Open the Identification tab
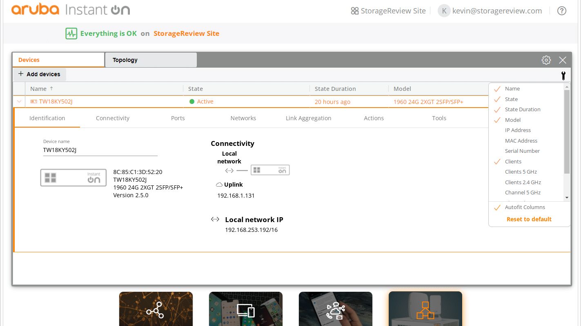The height and width of the screenshot is (326, 581). (47, 118)
